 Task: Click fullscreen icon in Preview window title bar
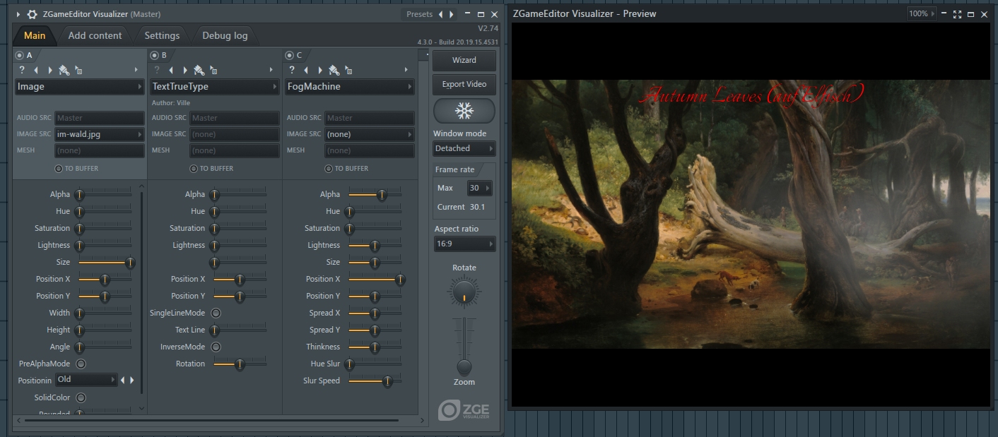pyautogui.click(x=958, y=14)
